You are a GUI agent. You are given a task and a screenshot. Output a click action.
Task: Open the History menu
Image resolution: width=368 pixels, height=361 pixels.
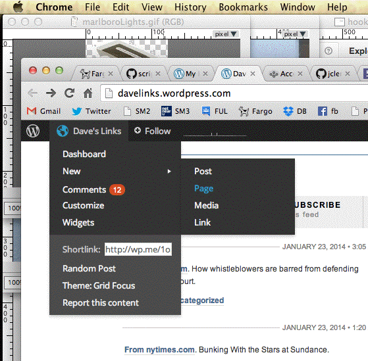[x=190, y=7]
